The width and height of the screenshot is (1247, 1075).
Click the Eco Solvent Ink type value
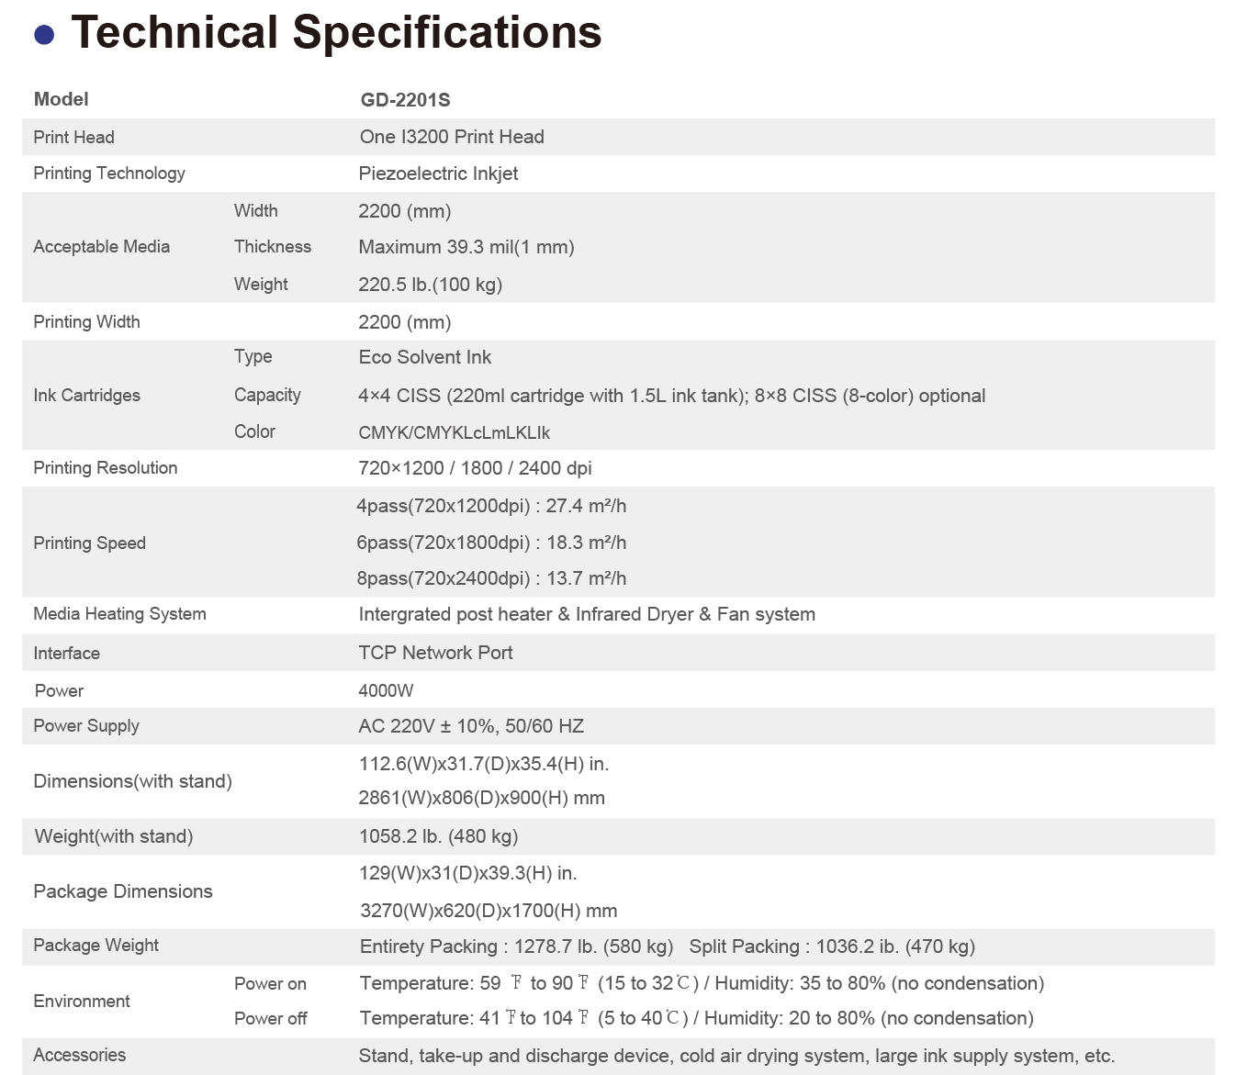coord(424,357)
